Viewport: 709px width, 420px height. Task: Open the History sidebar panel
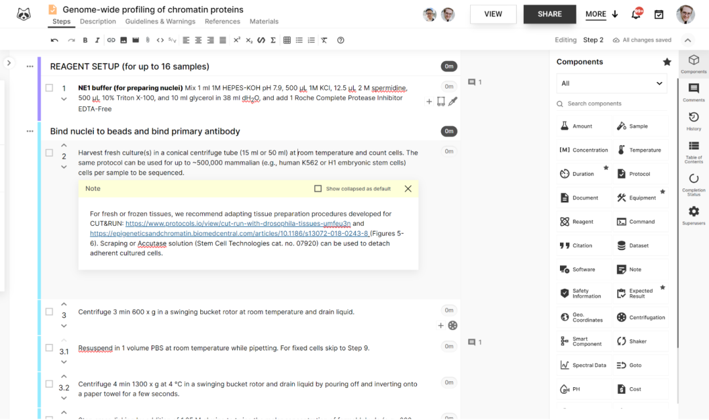[x=694, y=121]
